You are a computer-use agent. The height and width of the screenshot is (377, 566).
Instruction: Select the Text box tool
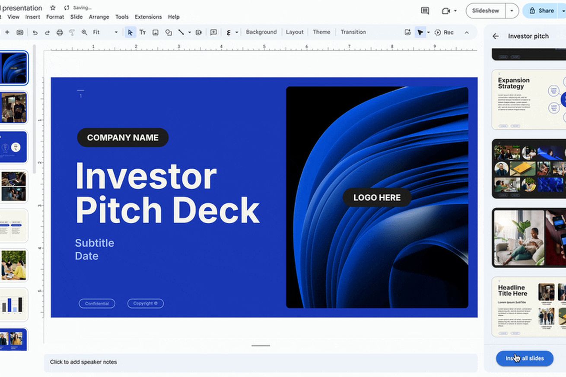pyautogui.click(x=142, y=32)
